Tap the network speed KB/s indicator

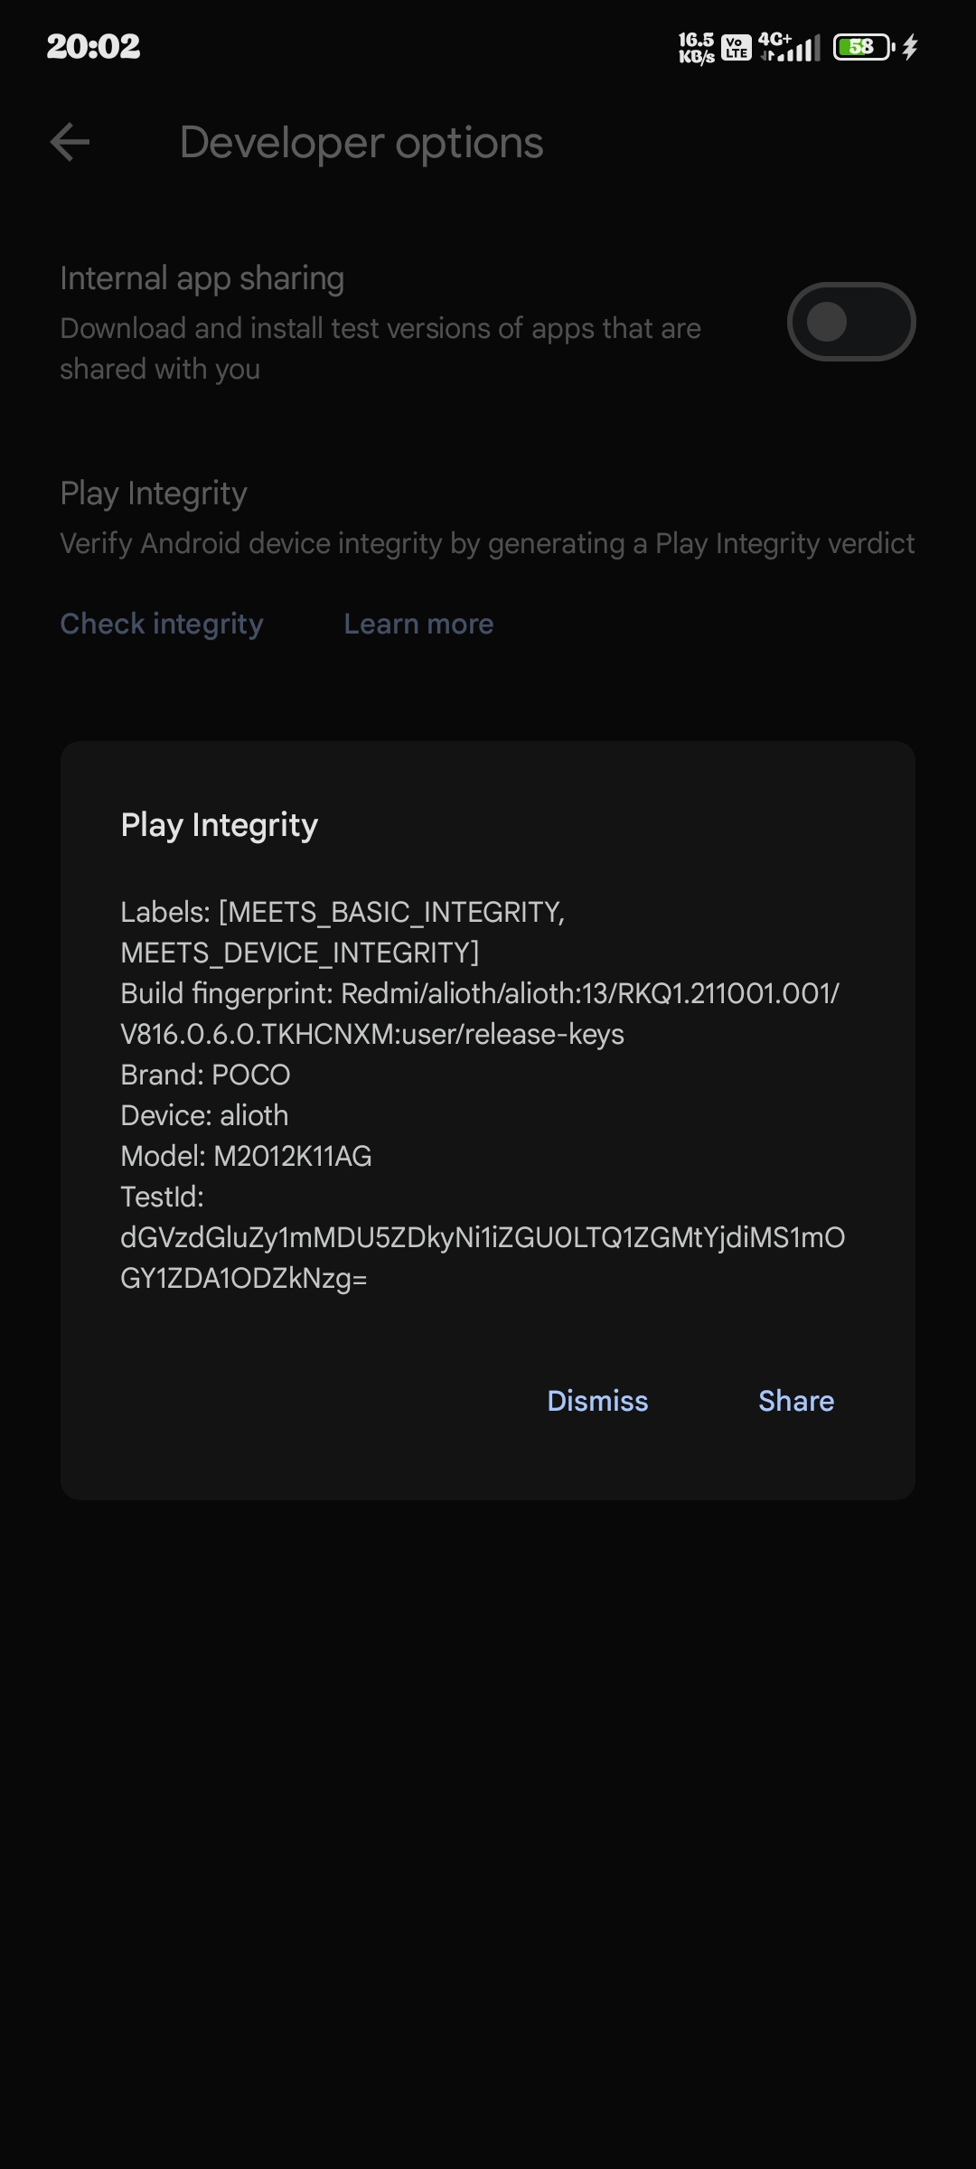696,47
